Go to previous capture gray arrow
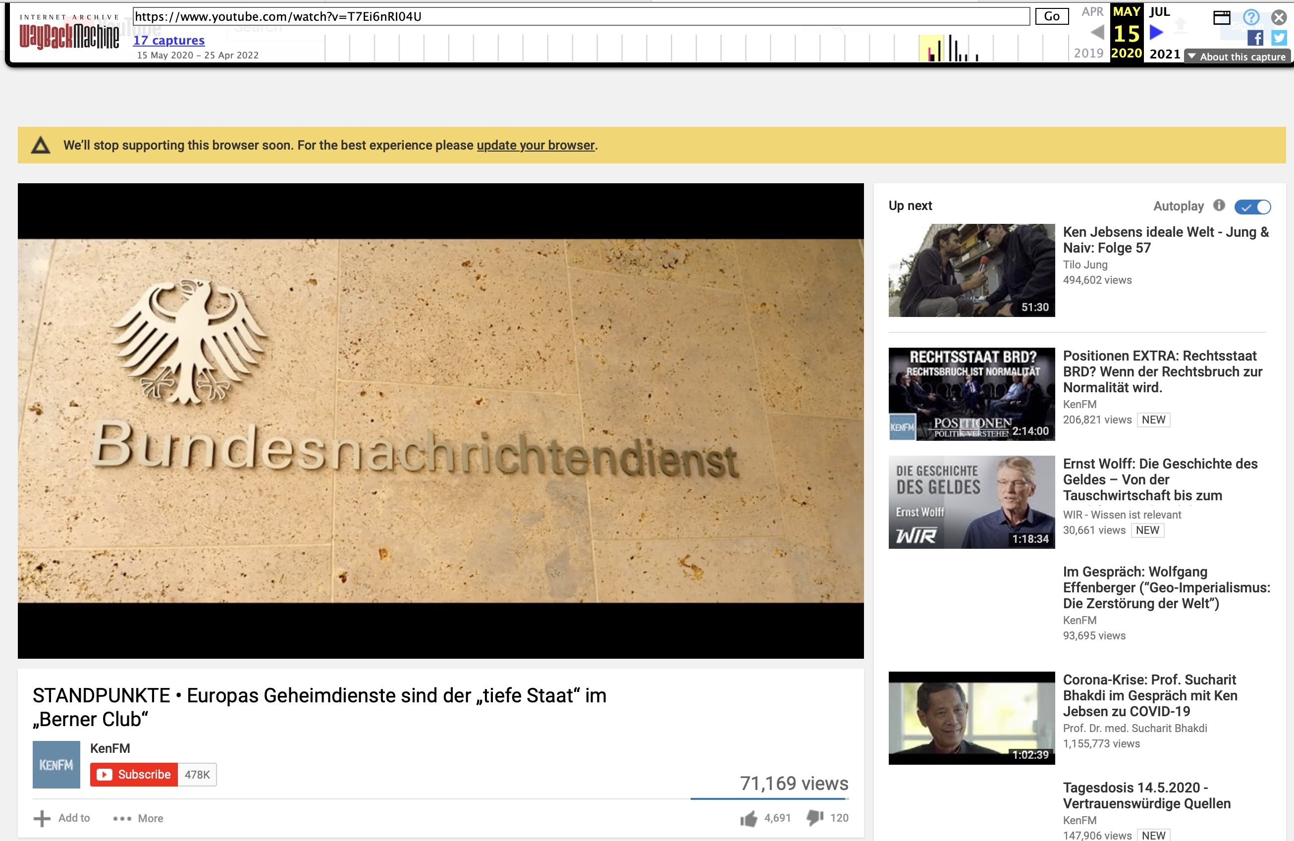The height and width of the screenshot is (841, 1294). (1097, 33)
